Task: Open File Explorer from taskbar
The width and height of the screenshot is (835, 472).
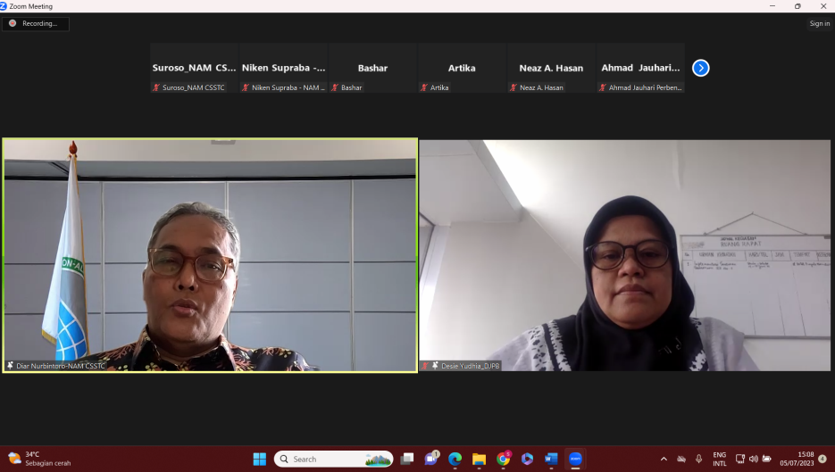Action: 479,459
